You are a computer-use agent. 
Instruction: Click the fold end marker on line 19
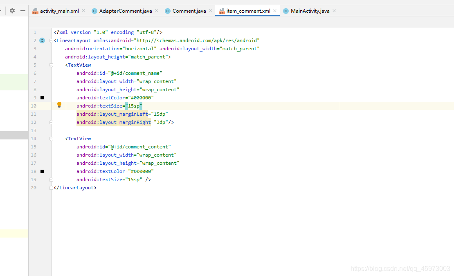click(51, 180)
